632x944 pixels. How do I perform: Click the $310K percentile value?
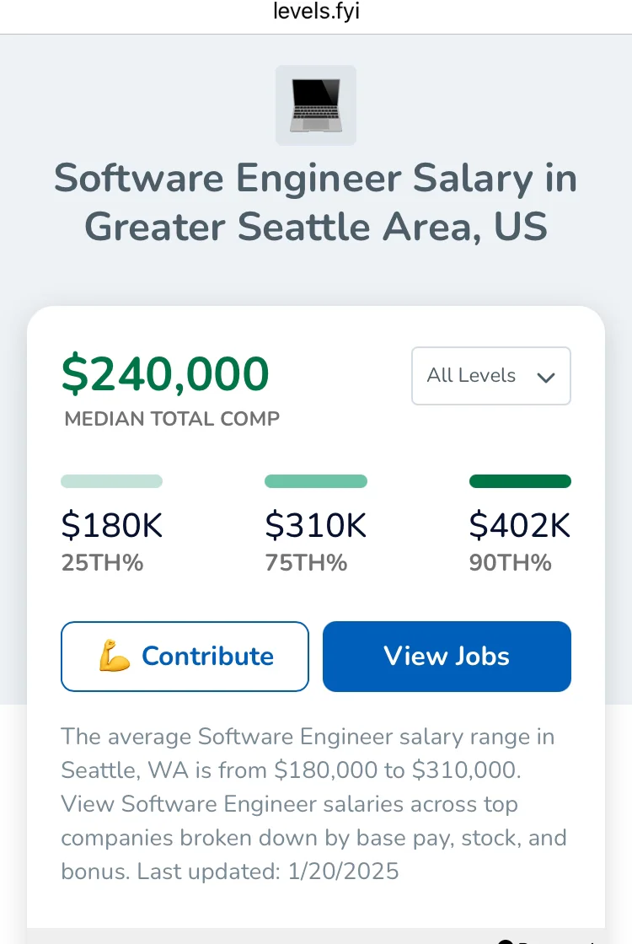pyautogui.click(x=316, y=525)
